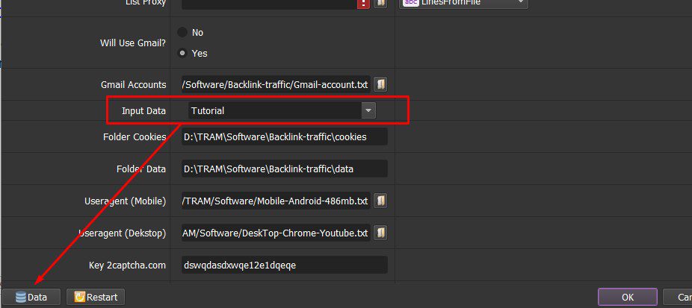Click the 'Will Use Gmail?' label
Viewport: 692px width, 308px height.
point(133,43)
